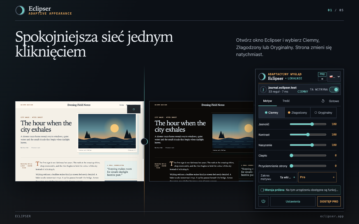Click the plus icon in the Pro box

(333, 177)
